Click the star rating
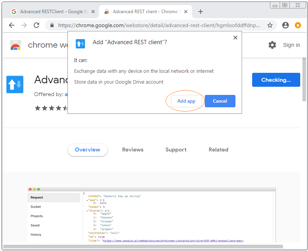 (x=51, y=108)
